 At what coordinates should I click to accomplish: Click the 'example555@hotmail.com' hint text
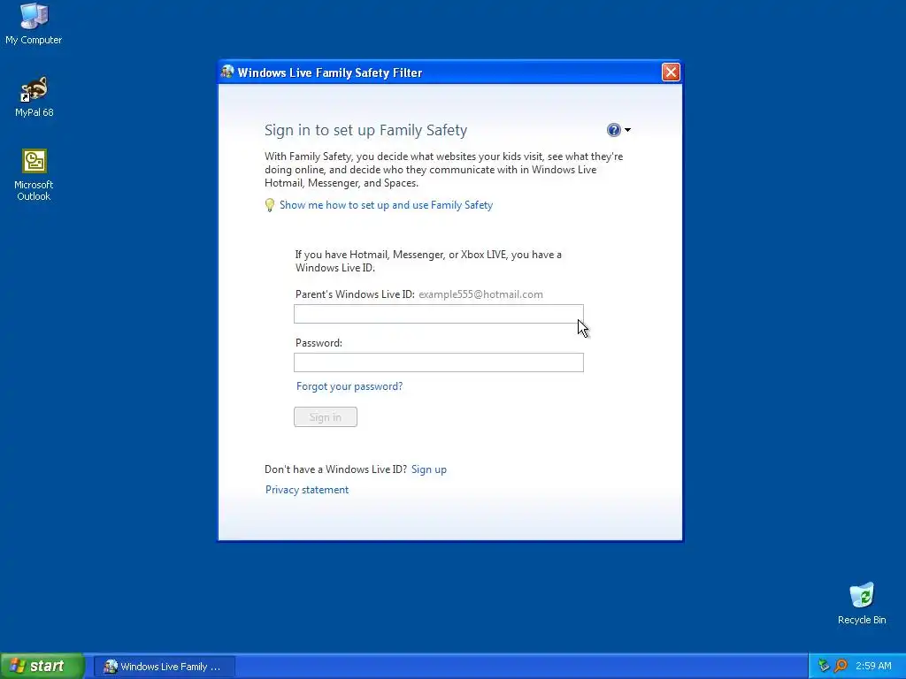(x=480, y=294)
